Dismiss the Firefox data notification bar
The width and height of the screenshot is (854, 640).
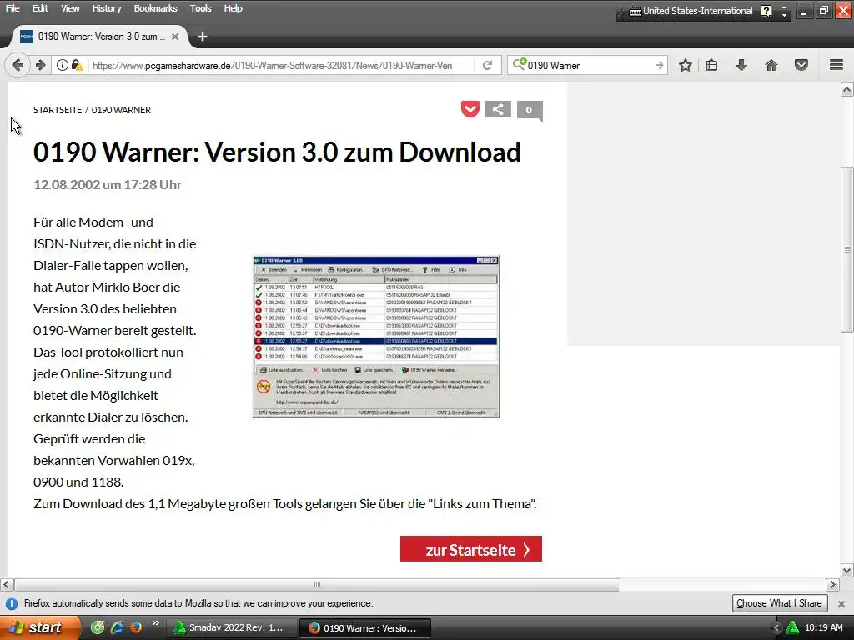click(841, 603)
